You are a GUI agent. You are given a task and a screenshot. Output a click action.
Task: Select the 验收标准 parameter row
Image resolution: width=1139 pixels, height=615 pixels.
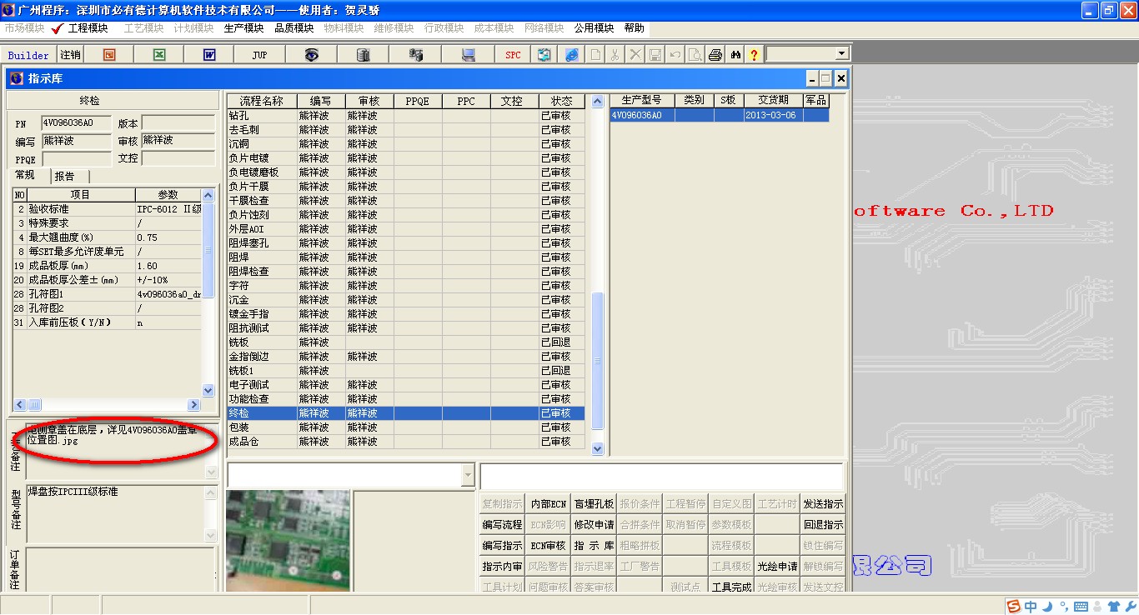point(107,209)
